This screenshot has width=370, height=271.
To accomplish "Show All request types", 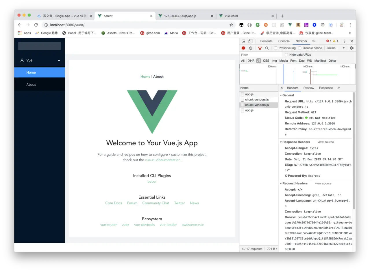I will pyautogui.click(x=243, y=61).
